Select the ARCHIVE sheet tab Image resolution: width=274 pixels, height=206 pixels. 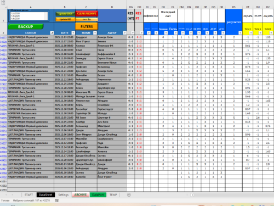81,194
